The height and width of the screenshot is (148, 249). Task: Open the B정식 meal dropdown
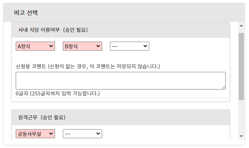pos(82,46)
